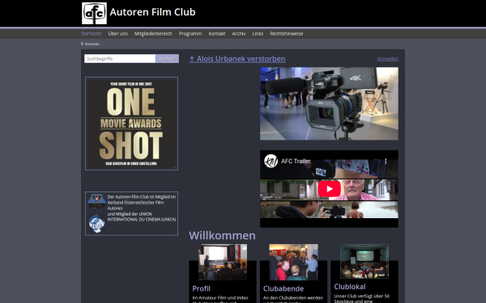The width and height of the screenshot is (486, 303).
Task: Click the Suchbegriffe search field
Action: (x=120, y=59)
